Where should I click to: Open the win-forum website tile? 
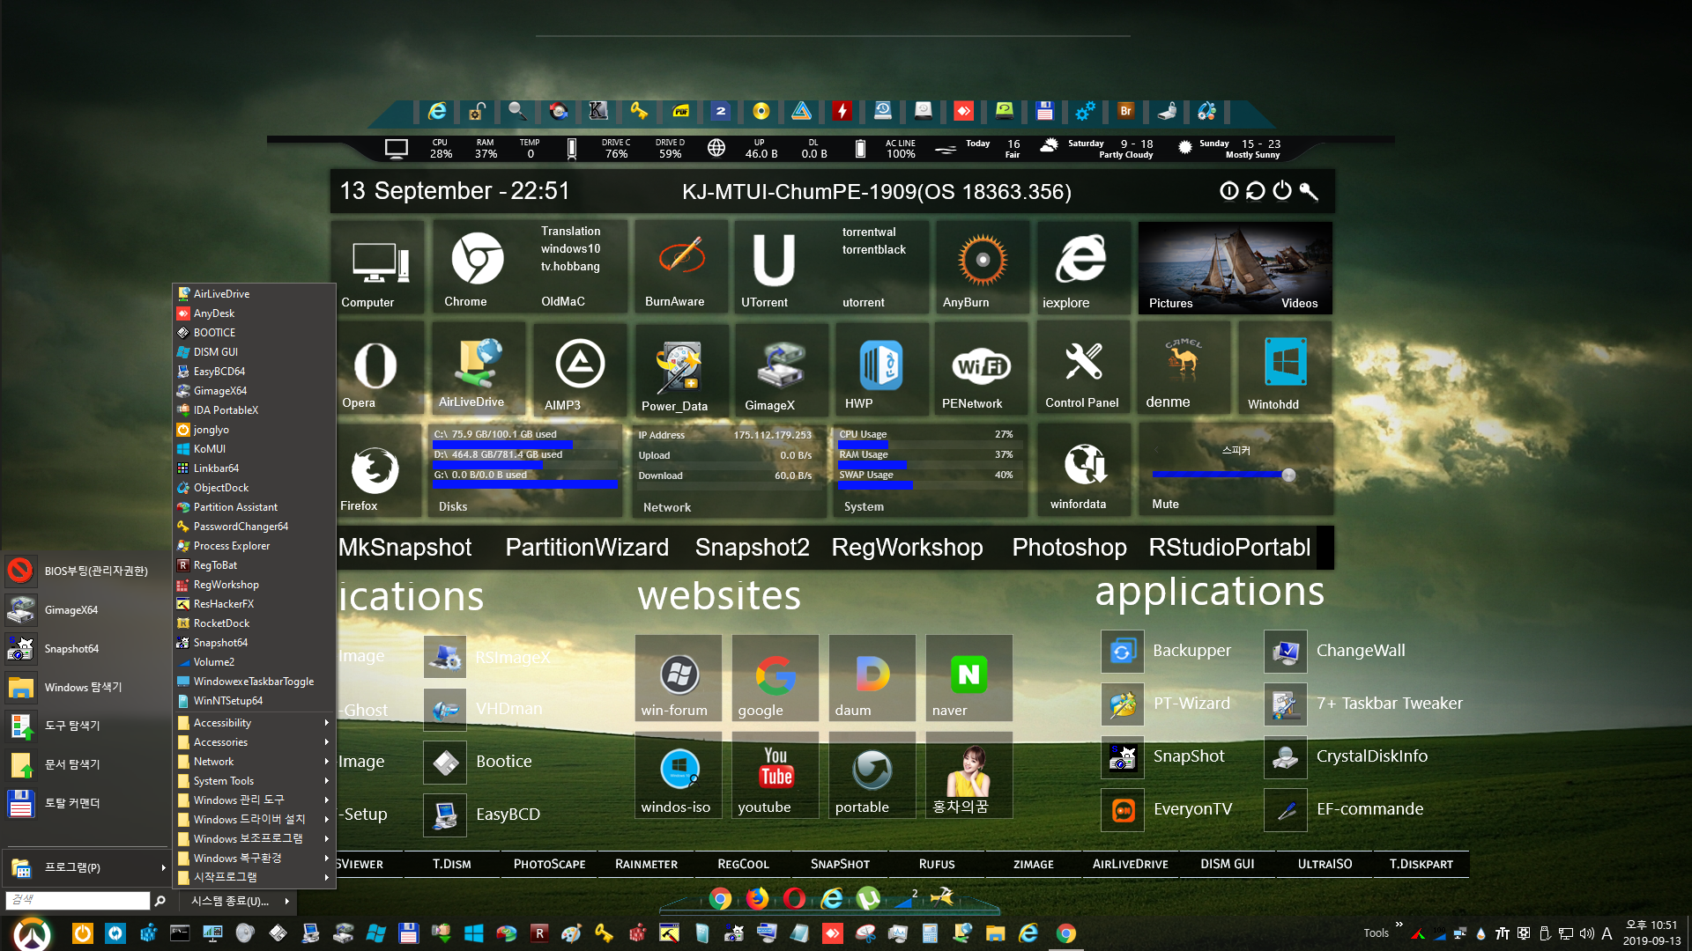(679, 677)
